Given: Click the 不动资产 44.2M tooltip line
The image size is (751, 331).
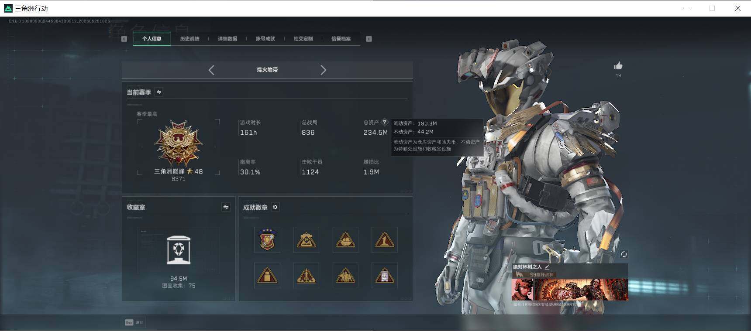Looking at the screenshot, I should [413, 132].
